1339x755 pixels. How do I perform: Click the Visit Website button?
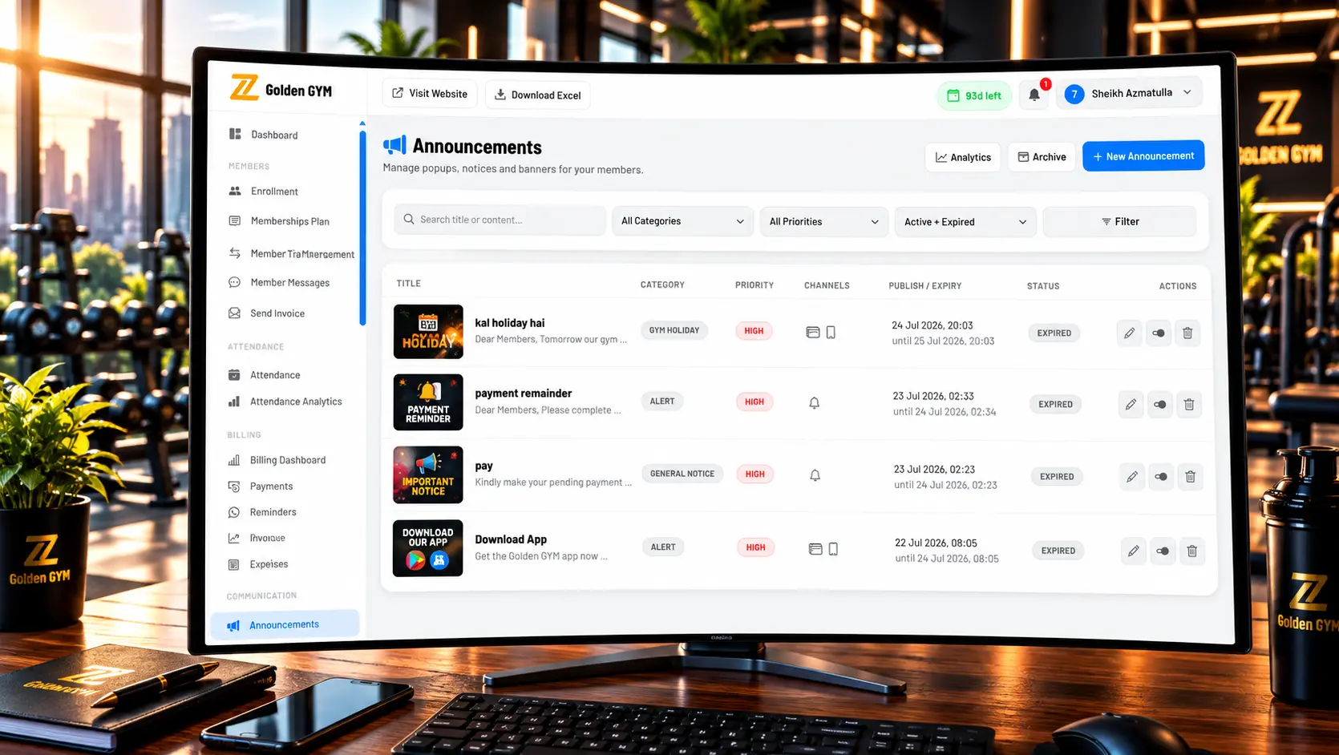pos(430,94)
